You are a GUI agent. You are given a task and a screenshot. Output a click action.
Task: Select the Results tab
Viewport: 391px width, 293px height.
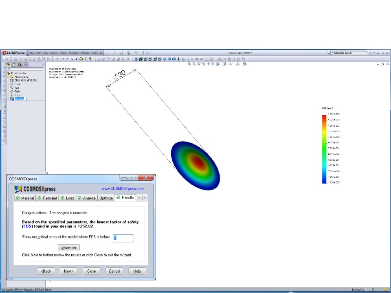point(125,198)
